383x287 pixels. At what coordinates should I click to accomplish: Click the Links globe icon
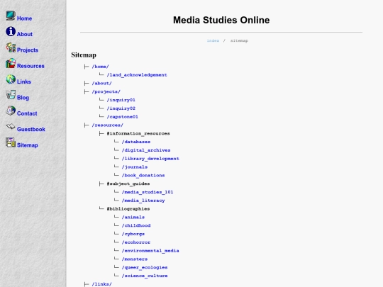point(11,79)
